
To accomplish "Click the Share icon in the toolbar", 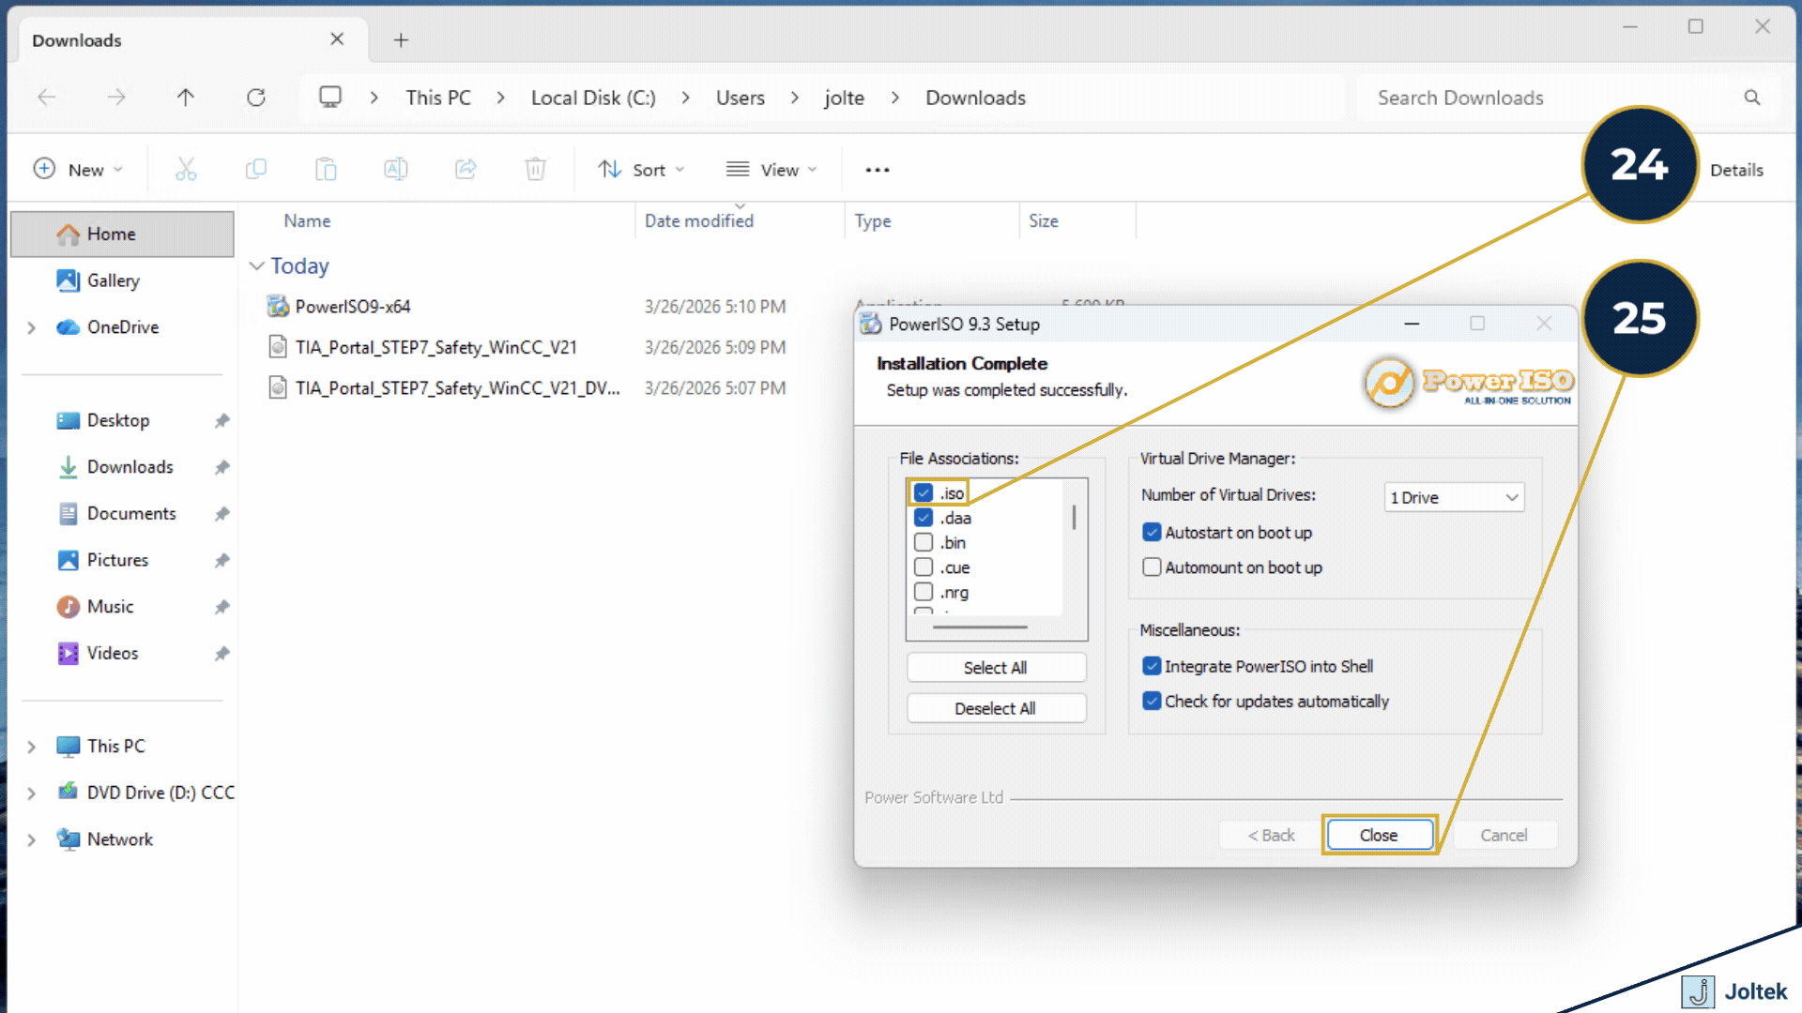I will click(x=466, y=169).
